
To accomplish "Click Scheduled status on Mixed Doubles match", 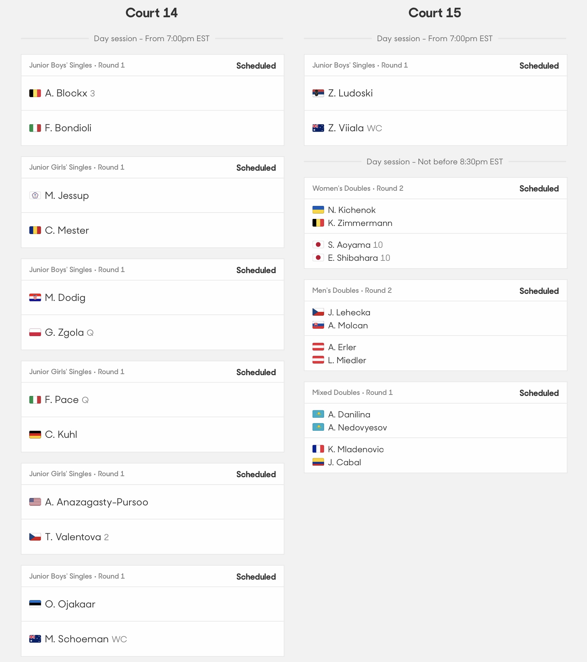I will coord(539,393).
